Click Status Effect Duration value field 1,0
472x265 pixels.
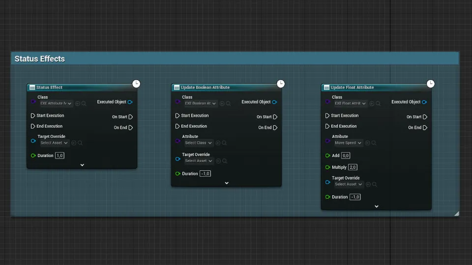[59, 156]
